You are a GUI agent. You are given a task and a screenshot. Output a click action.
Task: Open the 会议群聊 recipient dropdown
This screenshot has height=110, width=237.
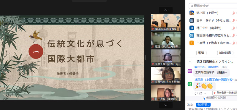tap(203, 105)
